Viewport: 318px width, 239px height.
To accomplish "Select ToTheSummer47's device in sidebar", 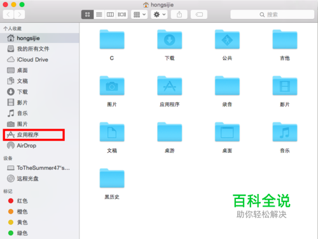I will pos(39,168).
